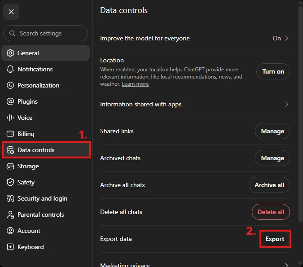Viewport: 303px width, 267px height.
Task: Click the search magnifier icon
Action: coord(12,33)
